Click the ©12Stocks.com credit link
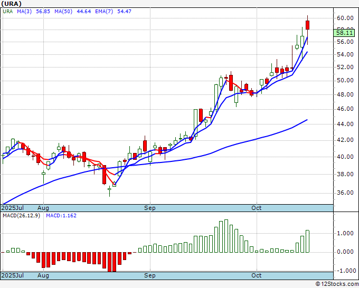The width and height of the screenshot is (359, 288). coord(337,284)
